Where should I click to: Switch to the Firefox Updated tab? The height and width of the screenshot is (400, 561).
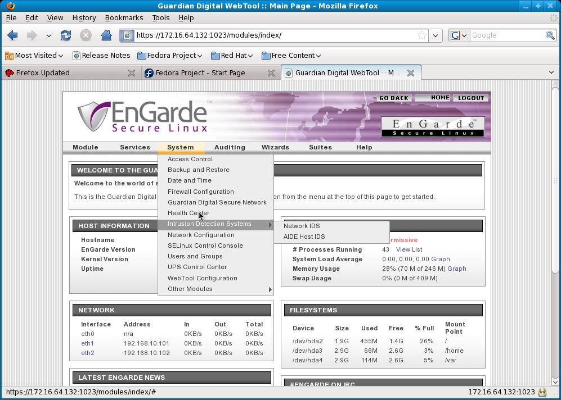(71, 73)
